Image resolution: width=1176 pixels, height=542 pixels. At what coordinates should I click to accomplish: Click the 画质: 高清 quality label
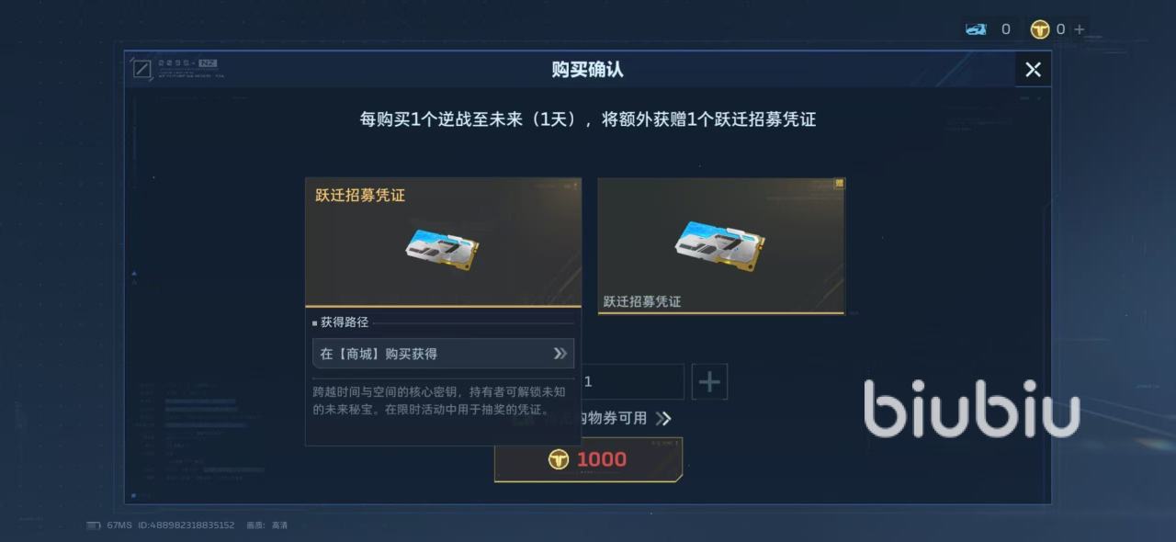(x=267, y=525)
